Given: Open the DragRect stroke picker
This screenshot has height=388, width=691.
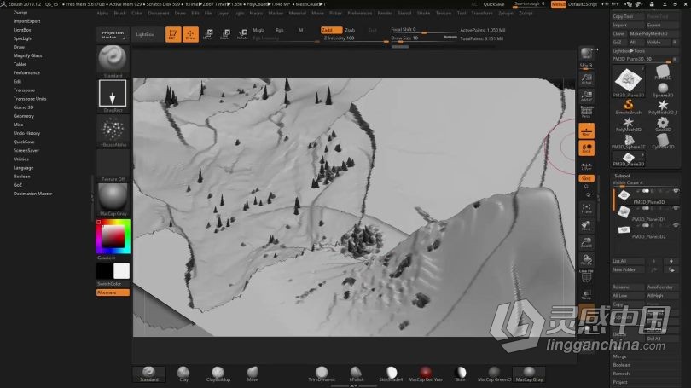Looking at the screenshot, I should click(113, 96).
